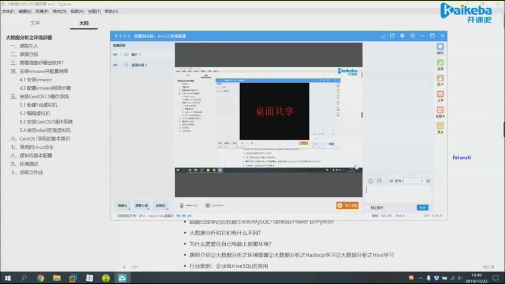This screenshot has width=505, height=284.
Task: Mute the microphone icon in live window
Action: [181, 206]
